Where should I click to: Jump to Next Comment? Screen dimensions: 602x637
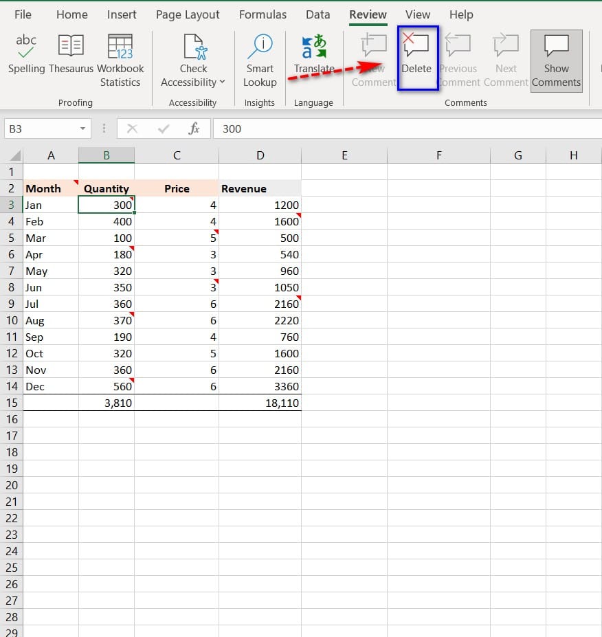click(x=506, y=61)
